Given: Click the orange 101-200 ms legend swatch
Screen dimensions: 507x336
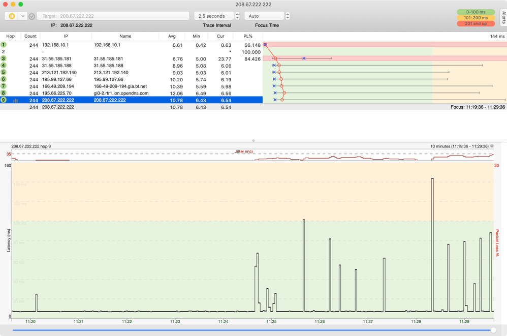Looking at the screenshot, I should click(x=476, y=17).
